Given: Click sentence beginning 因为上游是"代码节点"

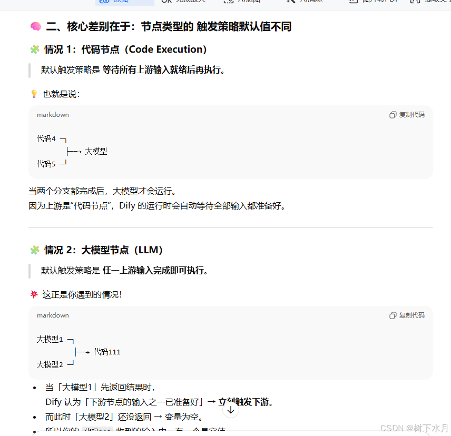Looking at the screenshot, I should (x=158, y=206).
